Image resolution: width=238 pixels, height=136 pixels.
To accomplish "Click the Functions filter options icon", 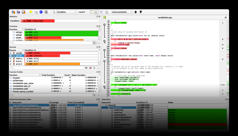I will (94, 43).
